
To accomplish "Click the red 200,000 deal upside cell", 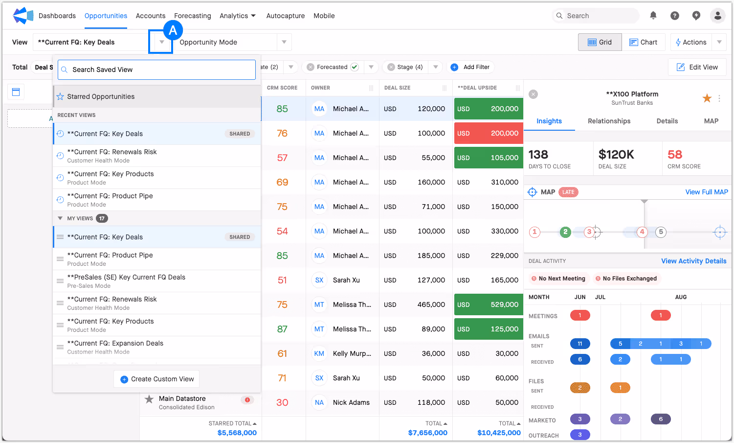I will [x=489, y=133].
